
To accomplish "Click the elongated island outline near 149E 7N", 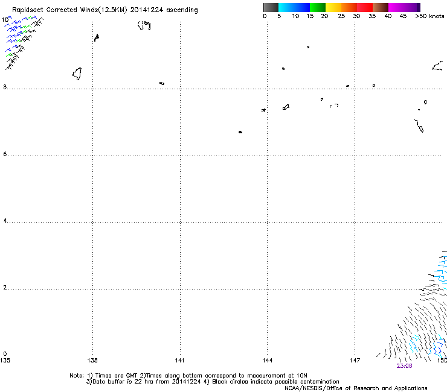I will (419, 126).
